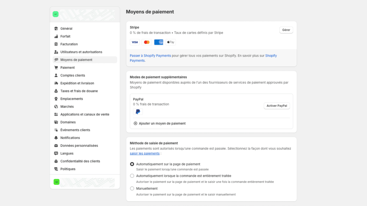This screenshot has height=206, width=367.
Task: Click the Taxes et frais de douane icon
Action: click(56, 91)
